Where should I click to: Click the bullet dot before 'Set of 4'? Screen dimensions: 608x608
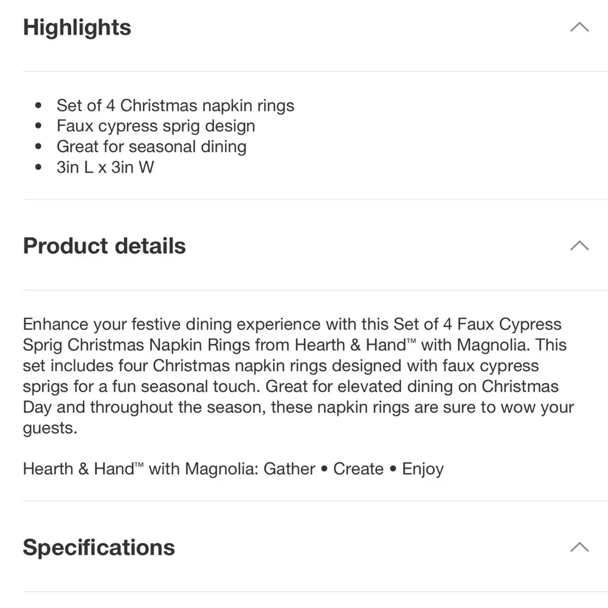pos(38,105)
